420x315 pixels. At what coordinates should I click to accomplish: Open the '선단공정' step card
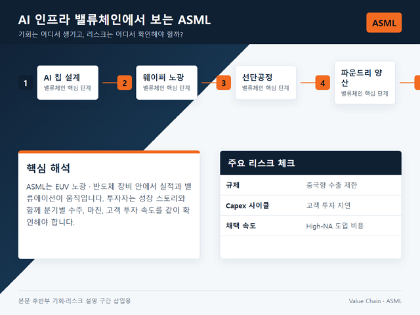pyautogui.click(x=266, y=83)
